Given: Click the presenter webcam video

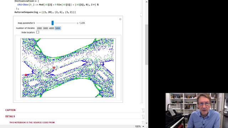Looking at the screenshot, I should pyautogui.click(x=197, y=111).
